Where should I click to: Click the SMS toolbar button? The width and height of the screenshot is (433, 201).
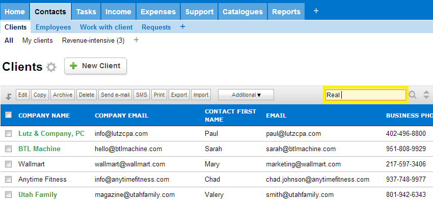142,95
